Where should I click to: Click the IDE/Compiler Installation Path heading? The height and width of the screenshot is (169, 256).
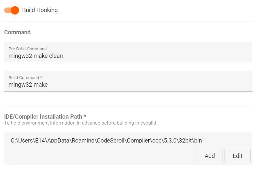click(43, 117)
